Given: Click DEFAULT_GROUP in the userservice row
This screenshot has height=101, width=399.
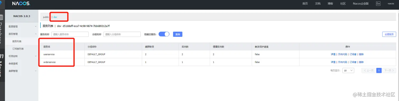Looking at the screenshot, I should [x=96, y=54].
